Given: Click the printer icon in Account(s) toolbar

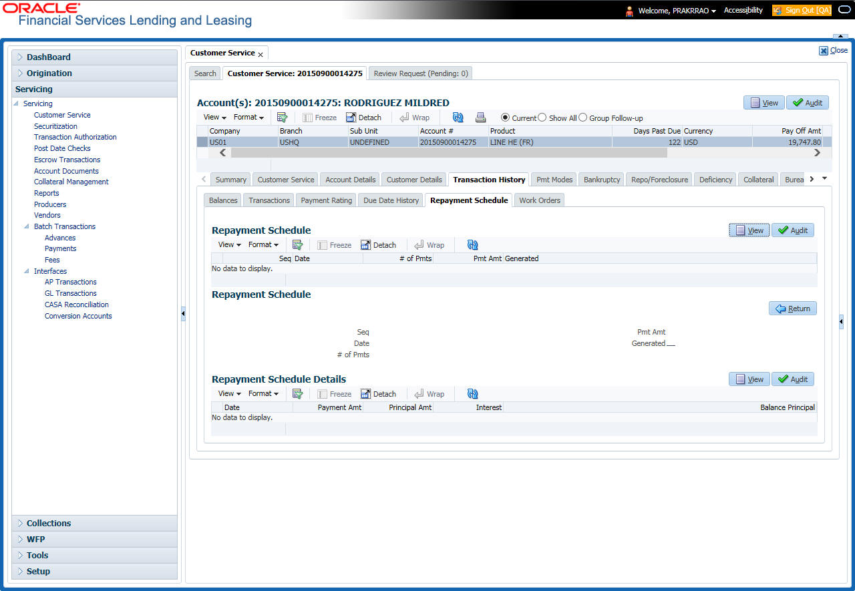Looking at the screenshot, I should pos(480,118).
